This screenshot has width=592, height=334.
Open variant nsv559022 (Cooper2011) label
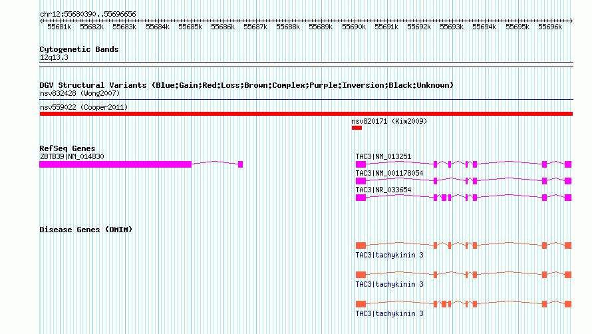pyautogui.click(x=84, y=107)
